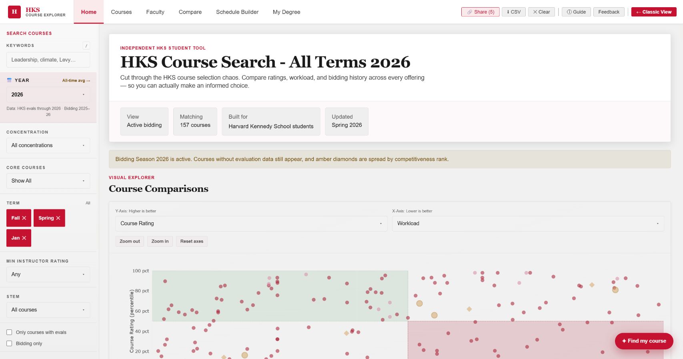Click the Updated Spring 2026 card
This screenshot has width=683, height=359.
coord(347,122)
